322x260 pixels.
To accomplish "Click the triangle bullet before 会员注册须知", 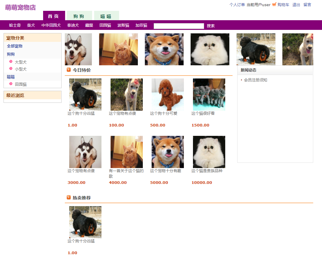I will coord(241,79).
